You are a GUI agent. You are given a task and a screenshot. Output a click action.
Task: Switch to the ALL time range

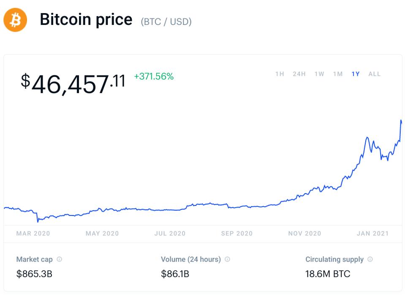click(x=374, y=74)
